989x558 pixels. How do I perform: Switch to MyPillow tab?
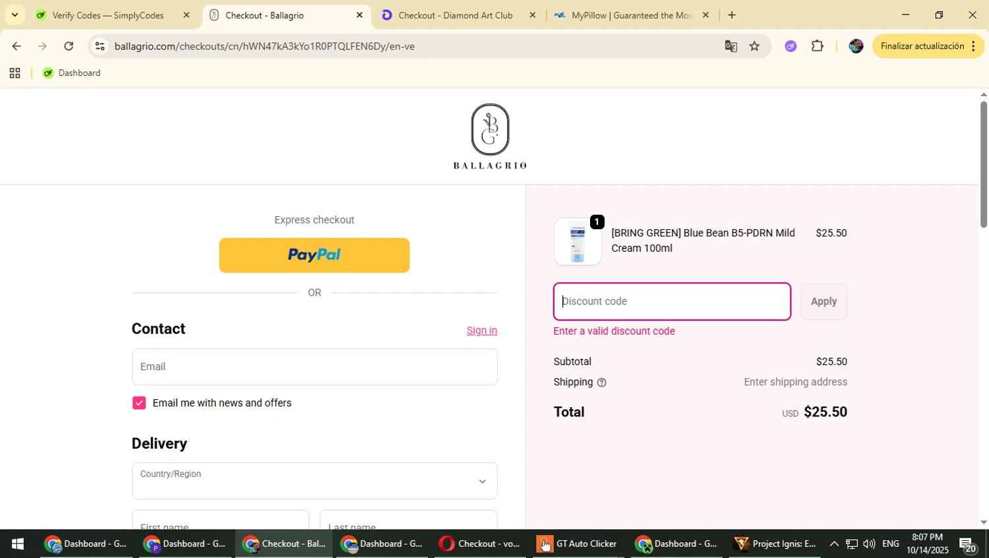pos(631,15)
